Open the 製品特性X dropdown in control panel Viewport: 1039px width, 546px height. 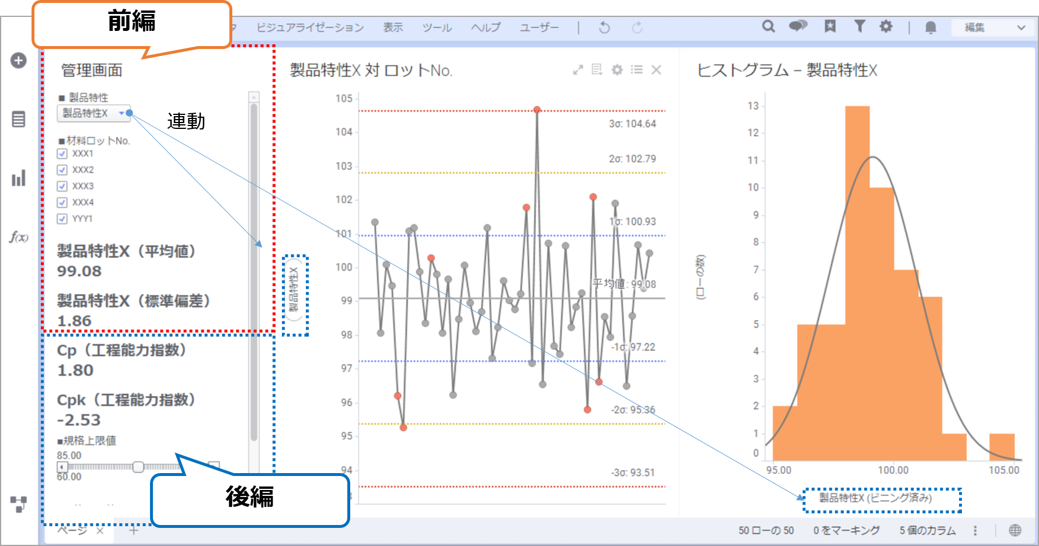[x=93, y=113]
